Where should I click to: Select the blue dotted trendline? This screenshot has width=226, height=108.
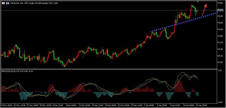[184, 22]
